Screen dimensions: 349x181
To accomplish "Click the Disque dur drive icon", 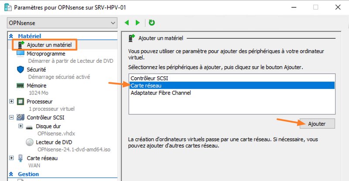I will click(x=29, y=127).
